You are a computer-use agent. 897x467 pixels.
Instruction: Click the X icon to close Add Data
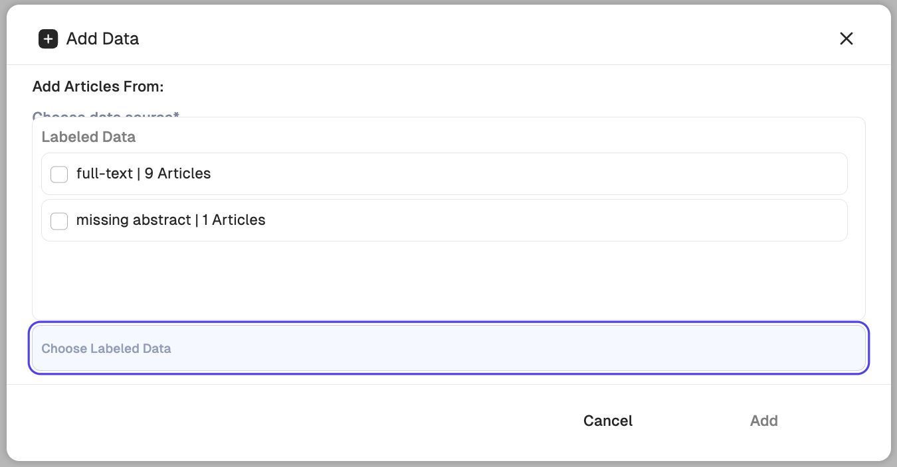[x=846, y=38]
